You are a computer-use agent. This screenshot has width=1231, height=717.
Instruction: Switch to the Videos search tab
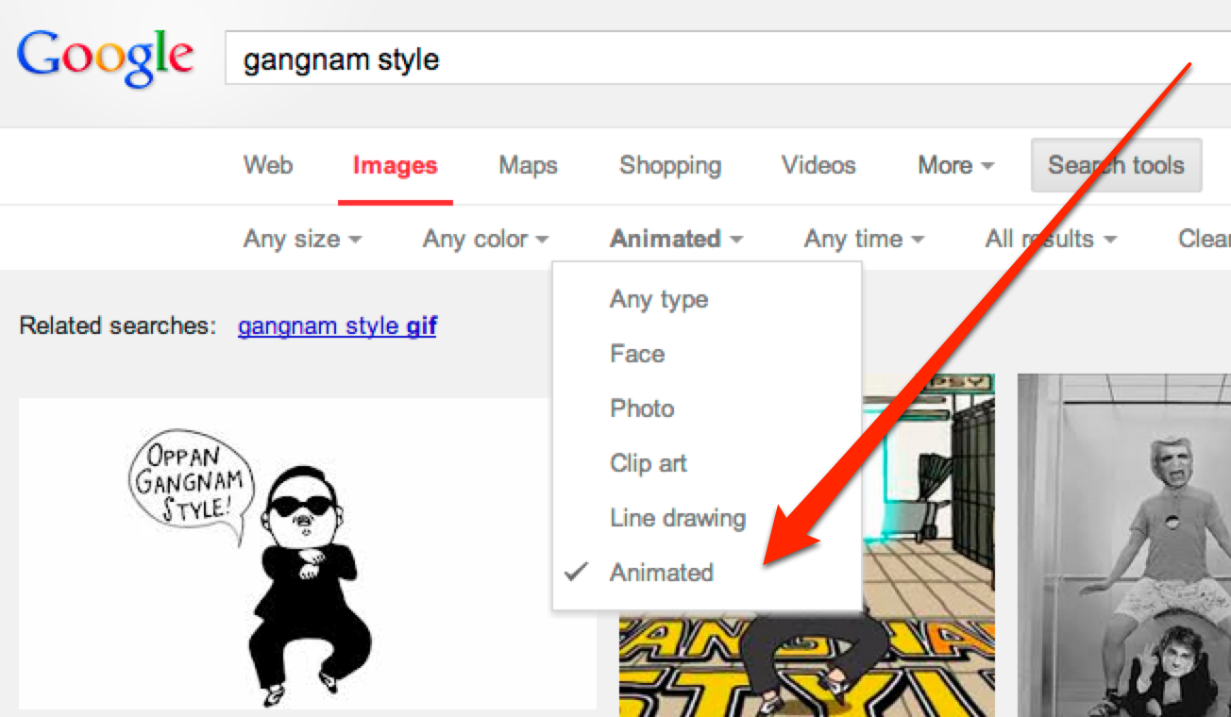[818, 165]
